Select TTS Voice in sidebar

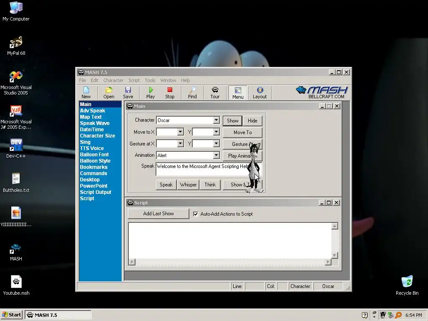click(92, 148)
